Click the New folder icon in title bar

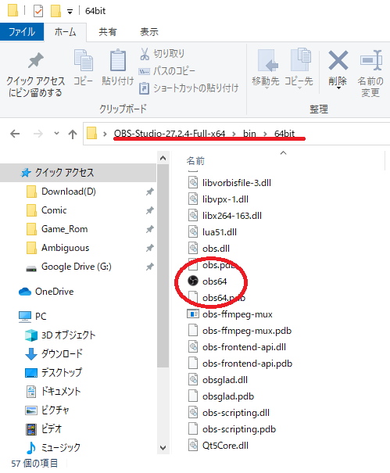(x=55, y=11)
